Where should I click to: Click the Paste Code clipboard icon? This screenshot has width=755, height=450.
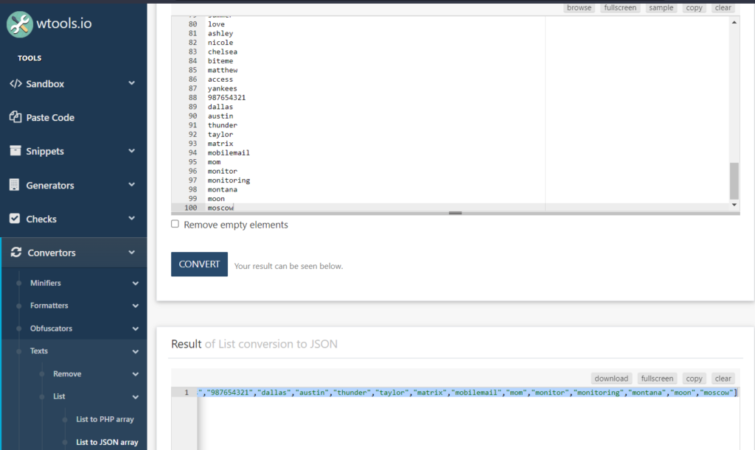point(15,117)
